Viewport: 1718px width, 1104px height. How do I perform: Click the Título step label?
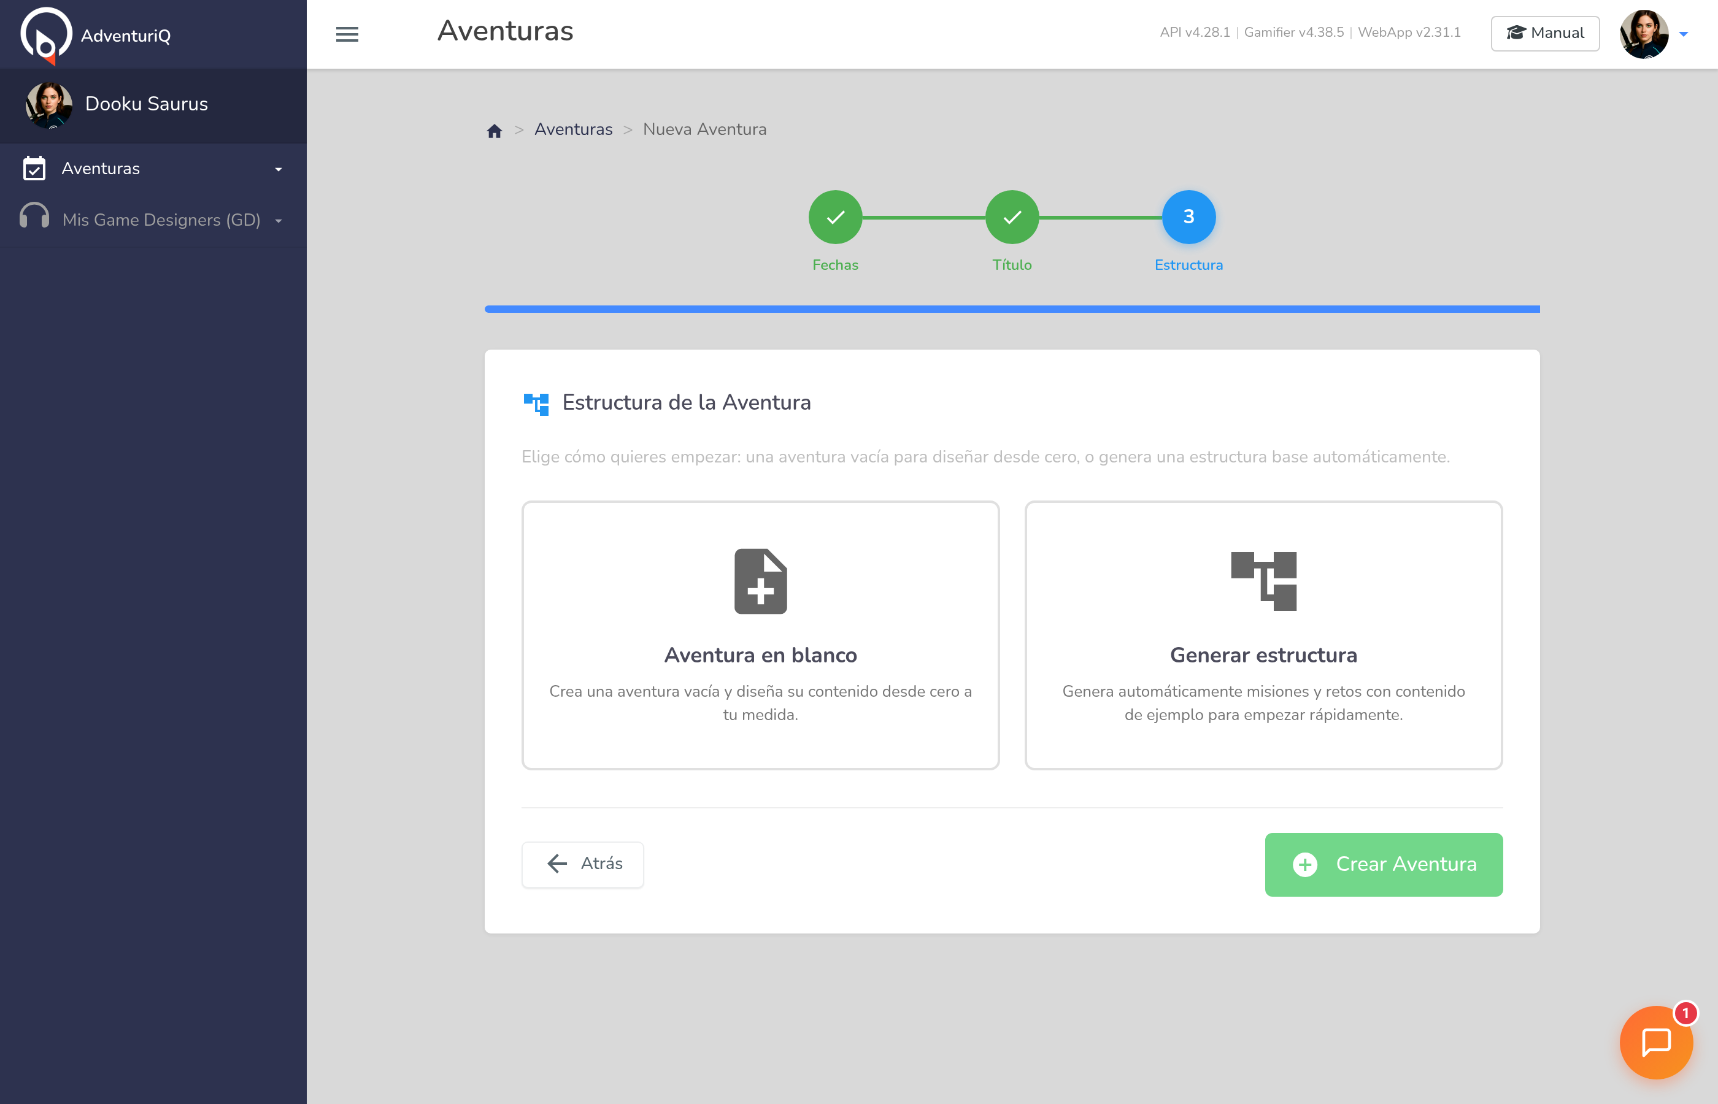[1012, 264]
